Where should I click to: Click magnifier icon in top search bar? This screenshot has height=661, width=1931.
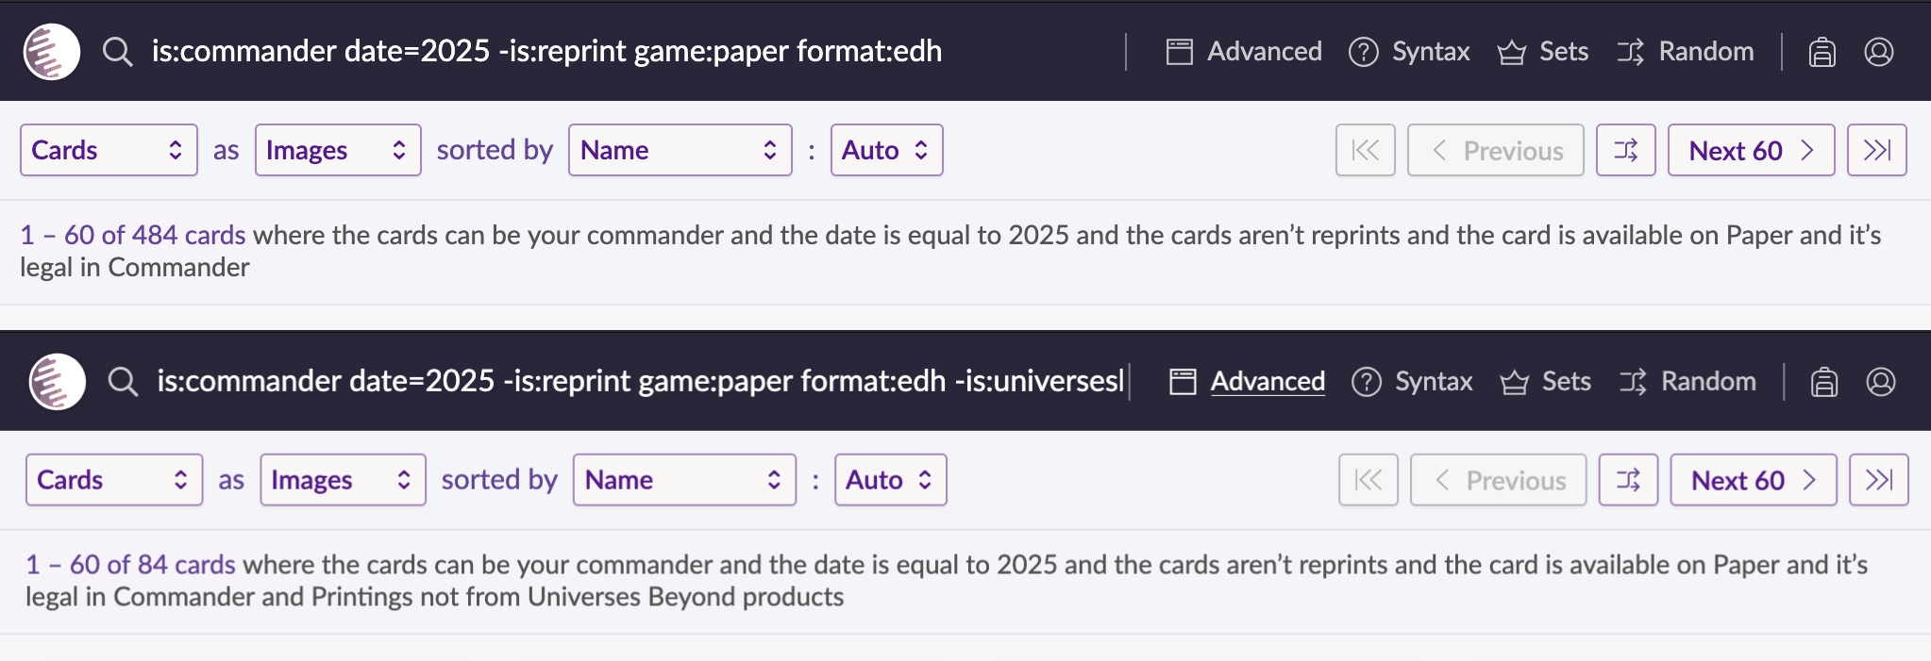click(x=118, y=51)
